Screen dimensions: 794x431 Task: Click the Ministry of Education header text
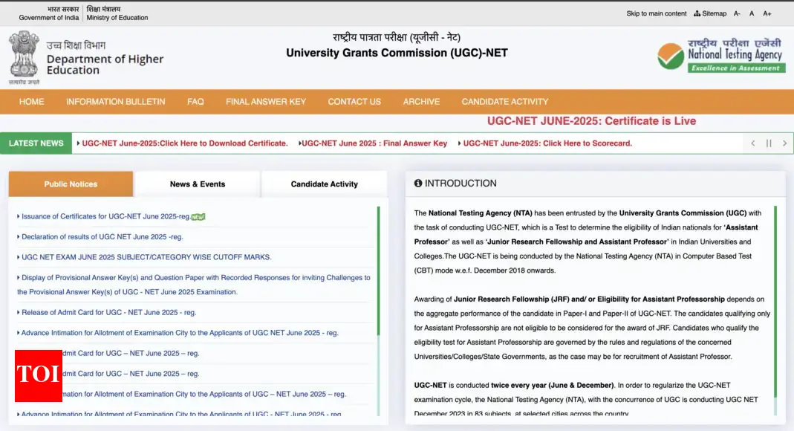pyautogui.click(x=117, y=18)
